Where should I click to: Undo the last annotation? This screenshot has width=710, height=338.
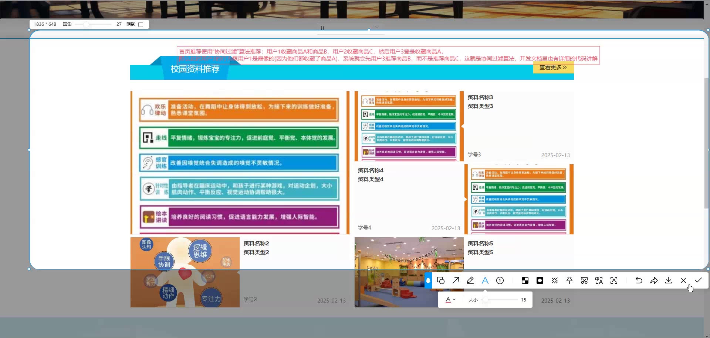(639, 280)
